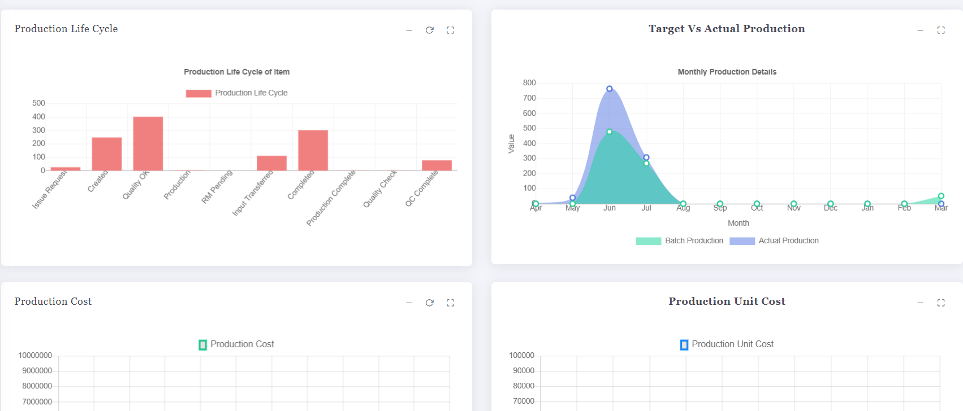Refresh the Production Life Cycle card
The width and height of the screenshot is (963, 411).
pyautogui.click(x=430, y=30)
